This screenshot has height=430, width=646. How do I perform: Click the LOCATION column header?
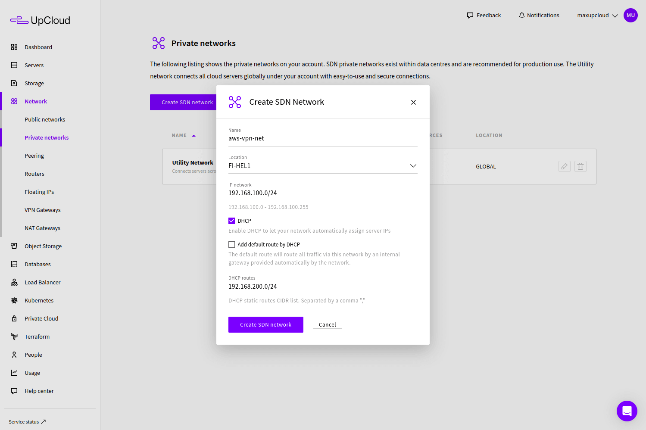(489, 135)
